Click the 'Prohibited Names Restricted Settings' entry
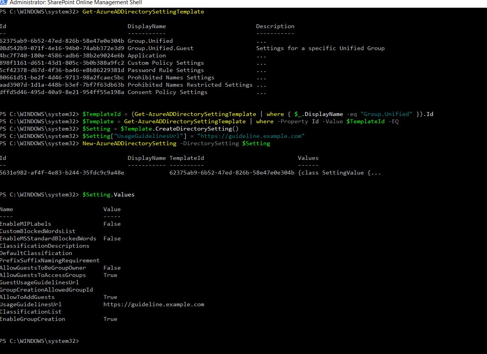Viewport: 487px width, 354px height. coord(190,85)
